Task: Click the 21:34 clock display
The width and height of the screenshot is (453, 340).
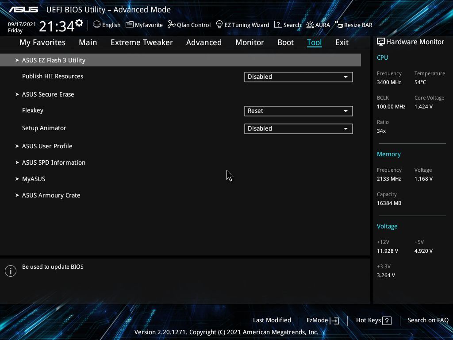Action: tap(57, 26)
